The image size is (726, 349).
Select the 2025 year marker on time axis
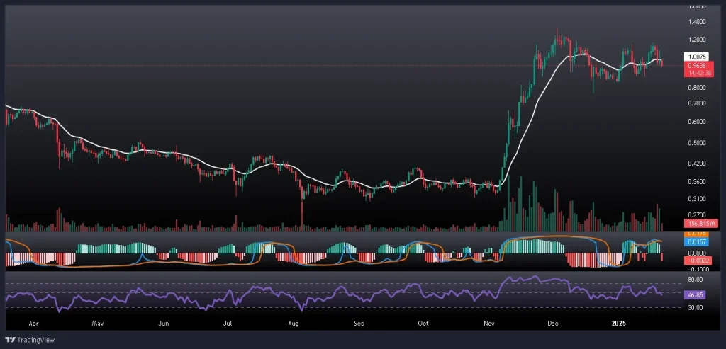point(619,322)
